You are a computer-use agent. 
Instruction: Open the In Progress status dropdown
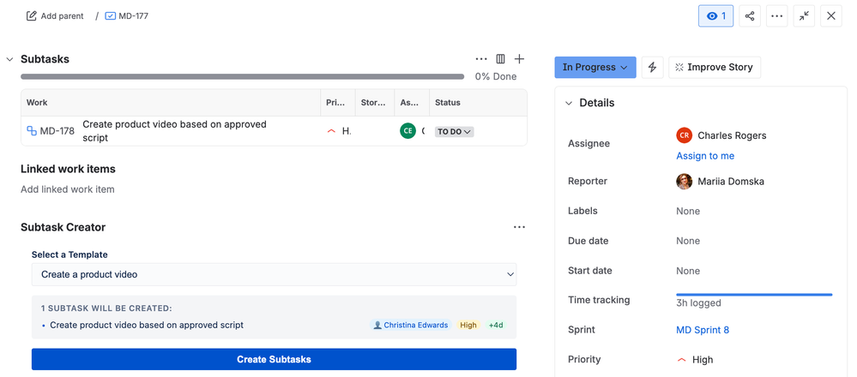595,67
